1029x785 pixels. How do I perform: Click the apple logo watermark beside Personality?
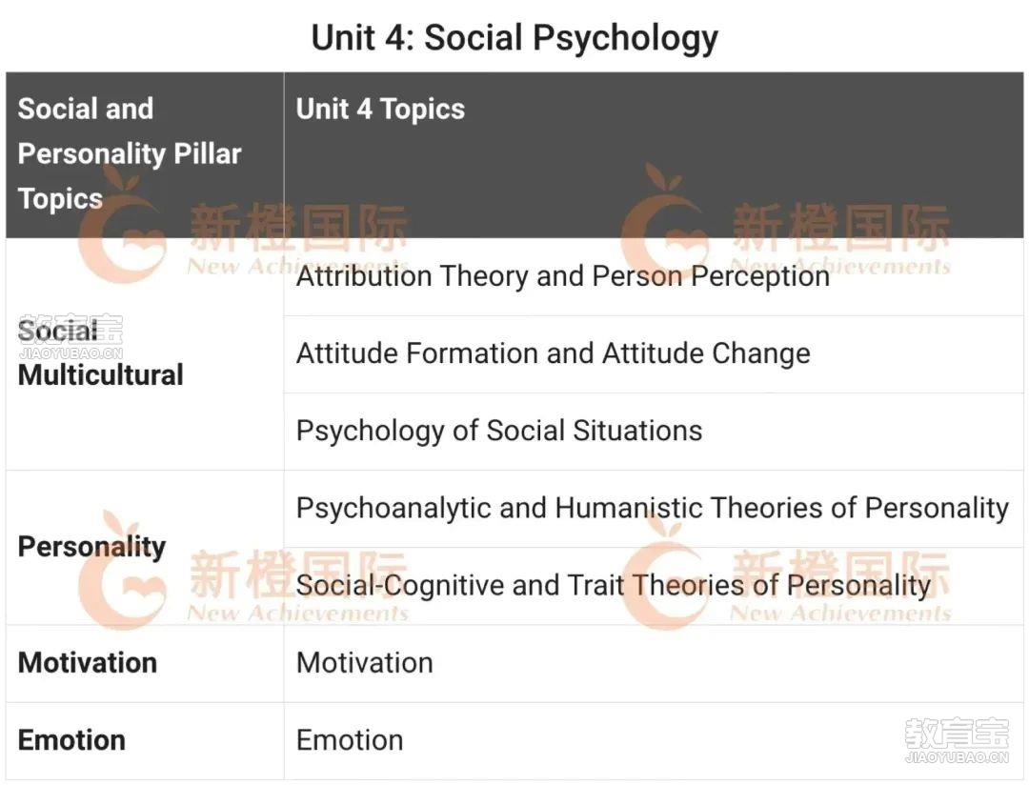122,571
